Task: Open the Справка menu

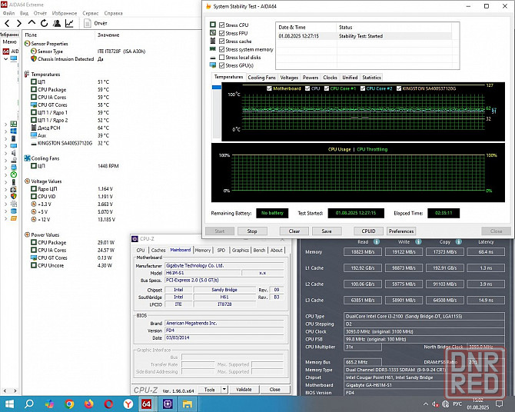Action: click(x=113, y=13)
